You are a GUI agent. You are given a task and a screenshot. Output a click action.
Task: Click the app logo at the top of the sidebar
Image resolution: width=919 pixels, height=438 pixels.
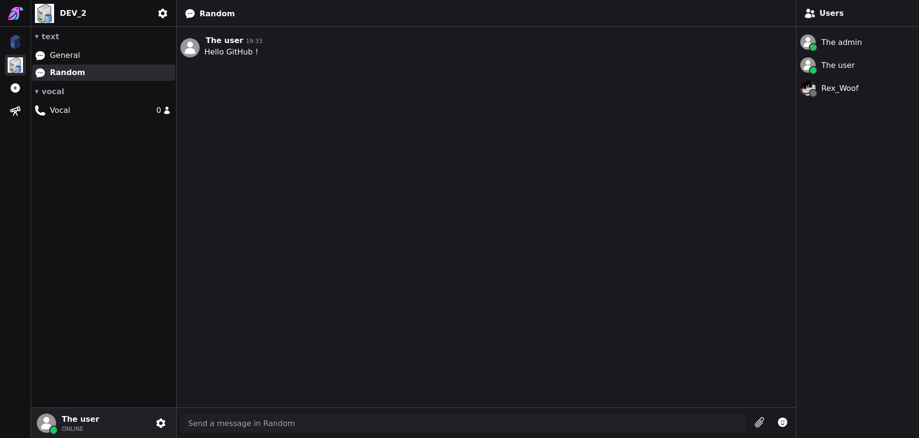(x=15, y=13)
